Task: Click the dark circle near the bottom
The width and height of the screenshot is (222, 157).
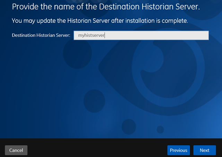Action: click(129, 127)
